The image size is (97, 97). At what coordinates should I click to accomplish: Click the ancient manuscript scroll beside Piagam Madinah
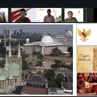[95, 59]
